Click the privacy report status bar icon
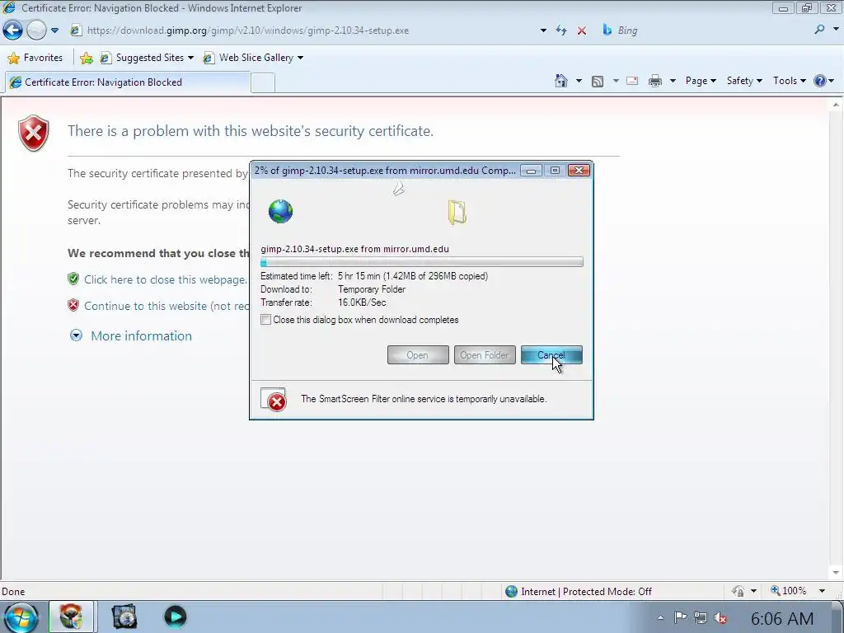The height and width of the screenshot is (633, 844). pyautogui.click(x=738, y=591)
